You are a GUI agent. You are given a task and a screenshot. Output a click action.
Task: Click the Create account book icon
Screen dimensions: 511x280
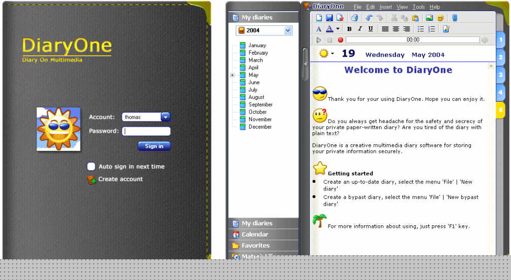[x=92, y=179]
